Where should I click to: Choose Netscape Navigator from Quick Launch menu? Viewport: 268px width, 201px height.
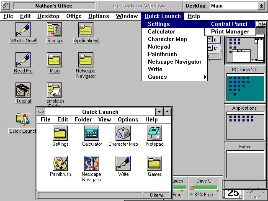(174, 62)
